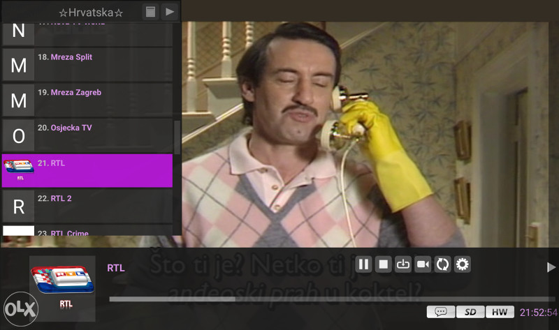Viewport: 559px width, 330px height.
Task: Toggle the HW decoder button
Action: click(x=500, y=312)
